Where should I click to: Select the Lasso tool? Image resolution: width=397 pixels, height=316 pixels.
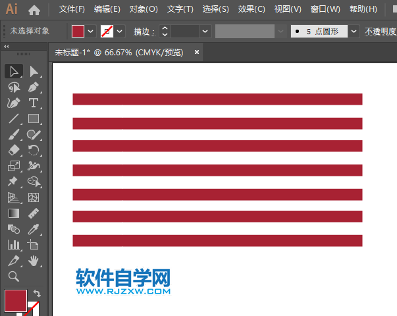(14, 88)
